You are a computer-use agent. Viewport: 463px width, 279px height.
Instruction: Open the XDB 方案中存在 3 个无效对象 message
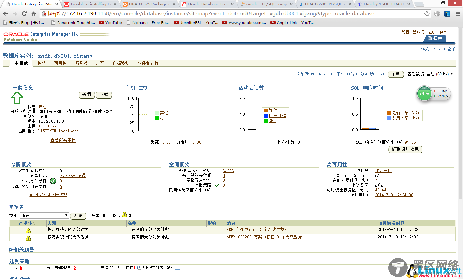(x=257, y=229)
